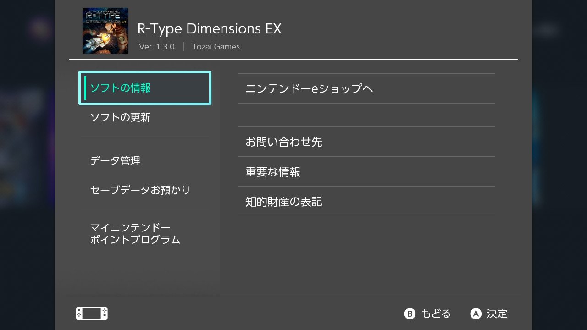This screenshot has height=330, width=587.
Task: Go to ニンテンドーeショップへ
Action: click(x=367, y=88)
